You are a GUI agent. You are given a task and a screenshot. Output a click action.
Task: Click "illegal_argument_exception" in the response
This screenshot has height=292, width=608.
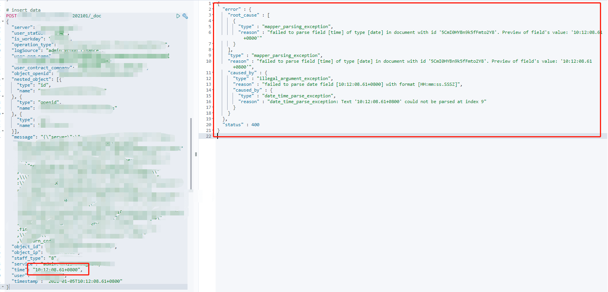click(294, 78)
